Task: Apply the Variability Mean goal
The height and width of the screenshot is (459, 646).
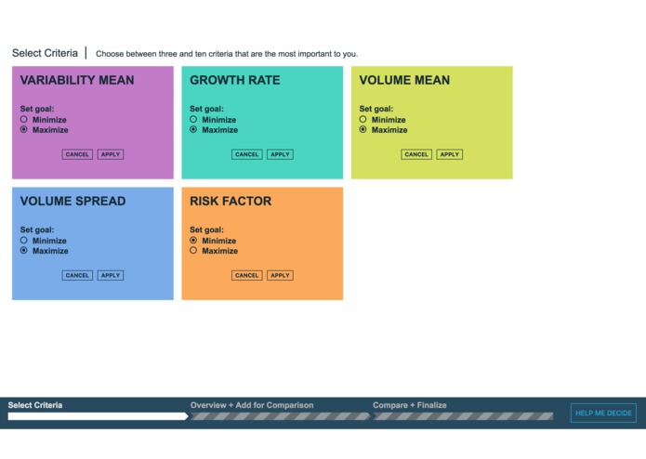Action: 111,154
